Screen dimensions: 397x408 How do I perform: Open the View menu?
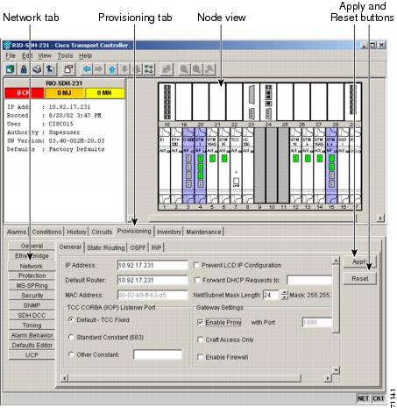[45, 55]
